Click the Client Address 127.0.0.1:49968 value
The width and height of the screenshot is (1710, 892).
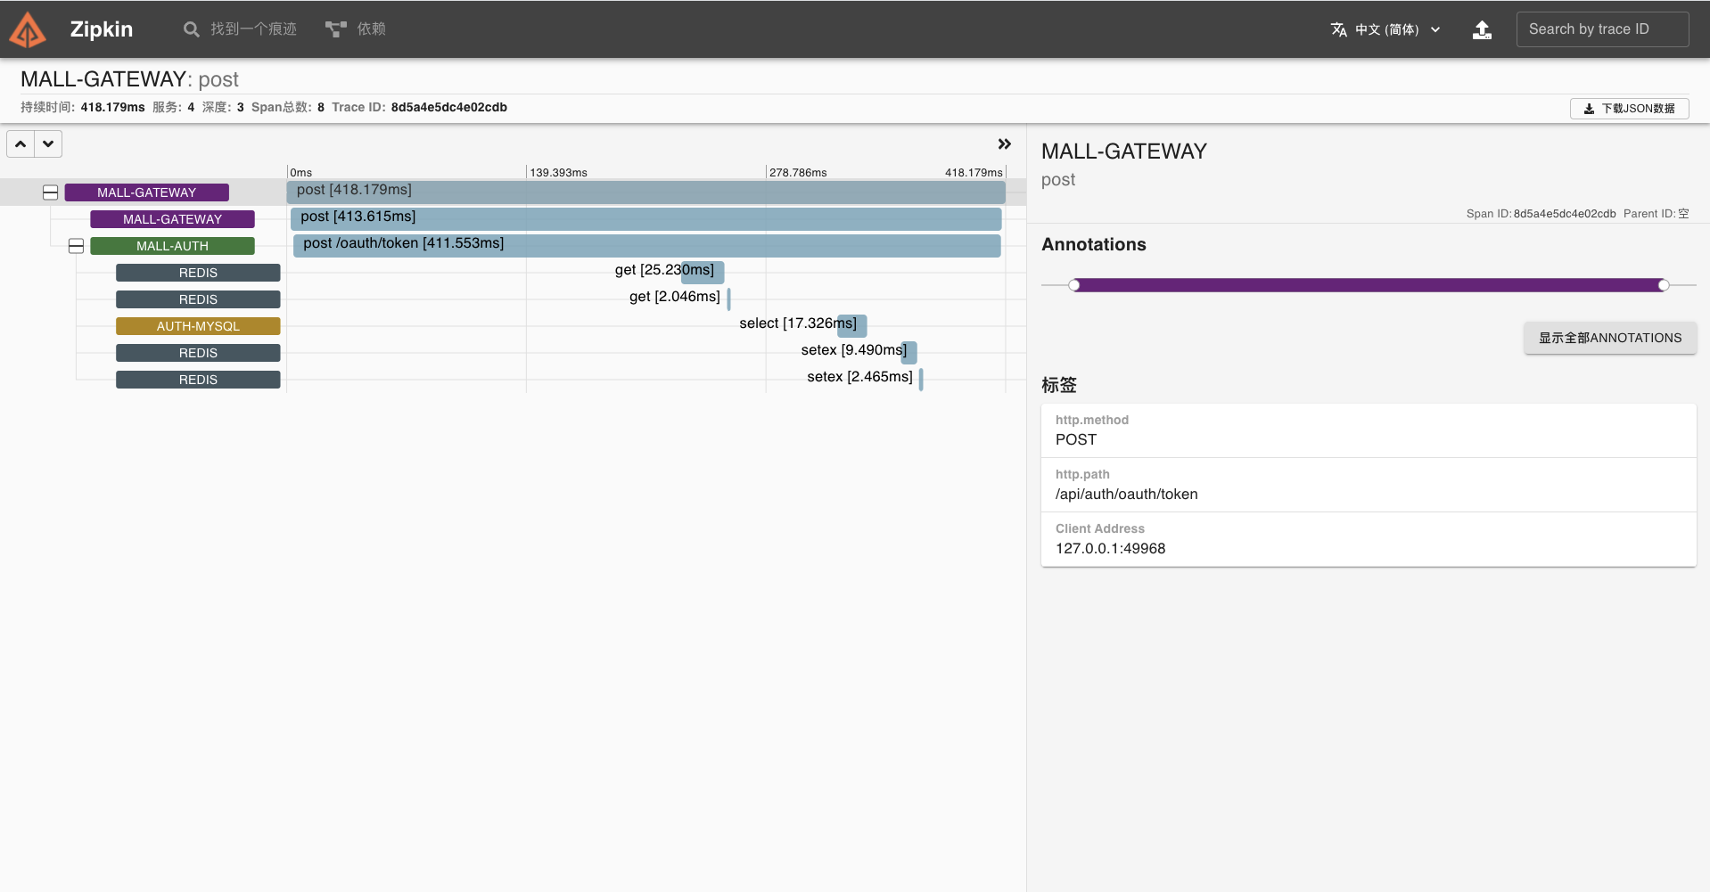tap(1111, 548)
